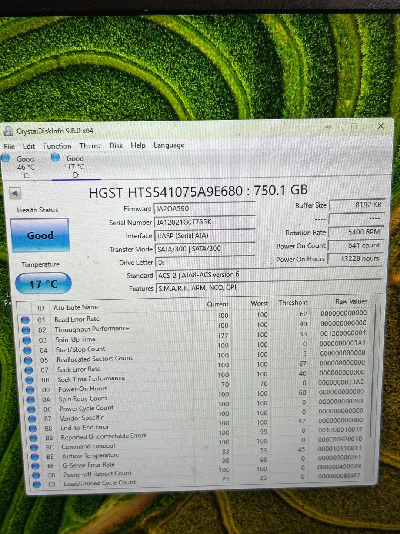Click the blue status icon for drive C:
This screenshot has height=534, width=400.
[x=6, y=158]
